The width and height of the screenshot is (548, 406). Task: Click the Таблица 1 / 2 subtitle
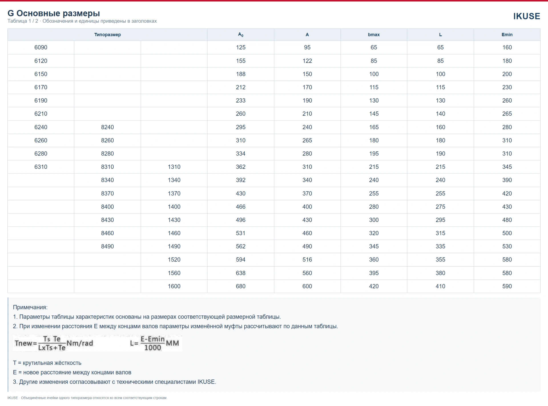point(82,21)
